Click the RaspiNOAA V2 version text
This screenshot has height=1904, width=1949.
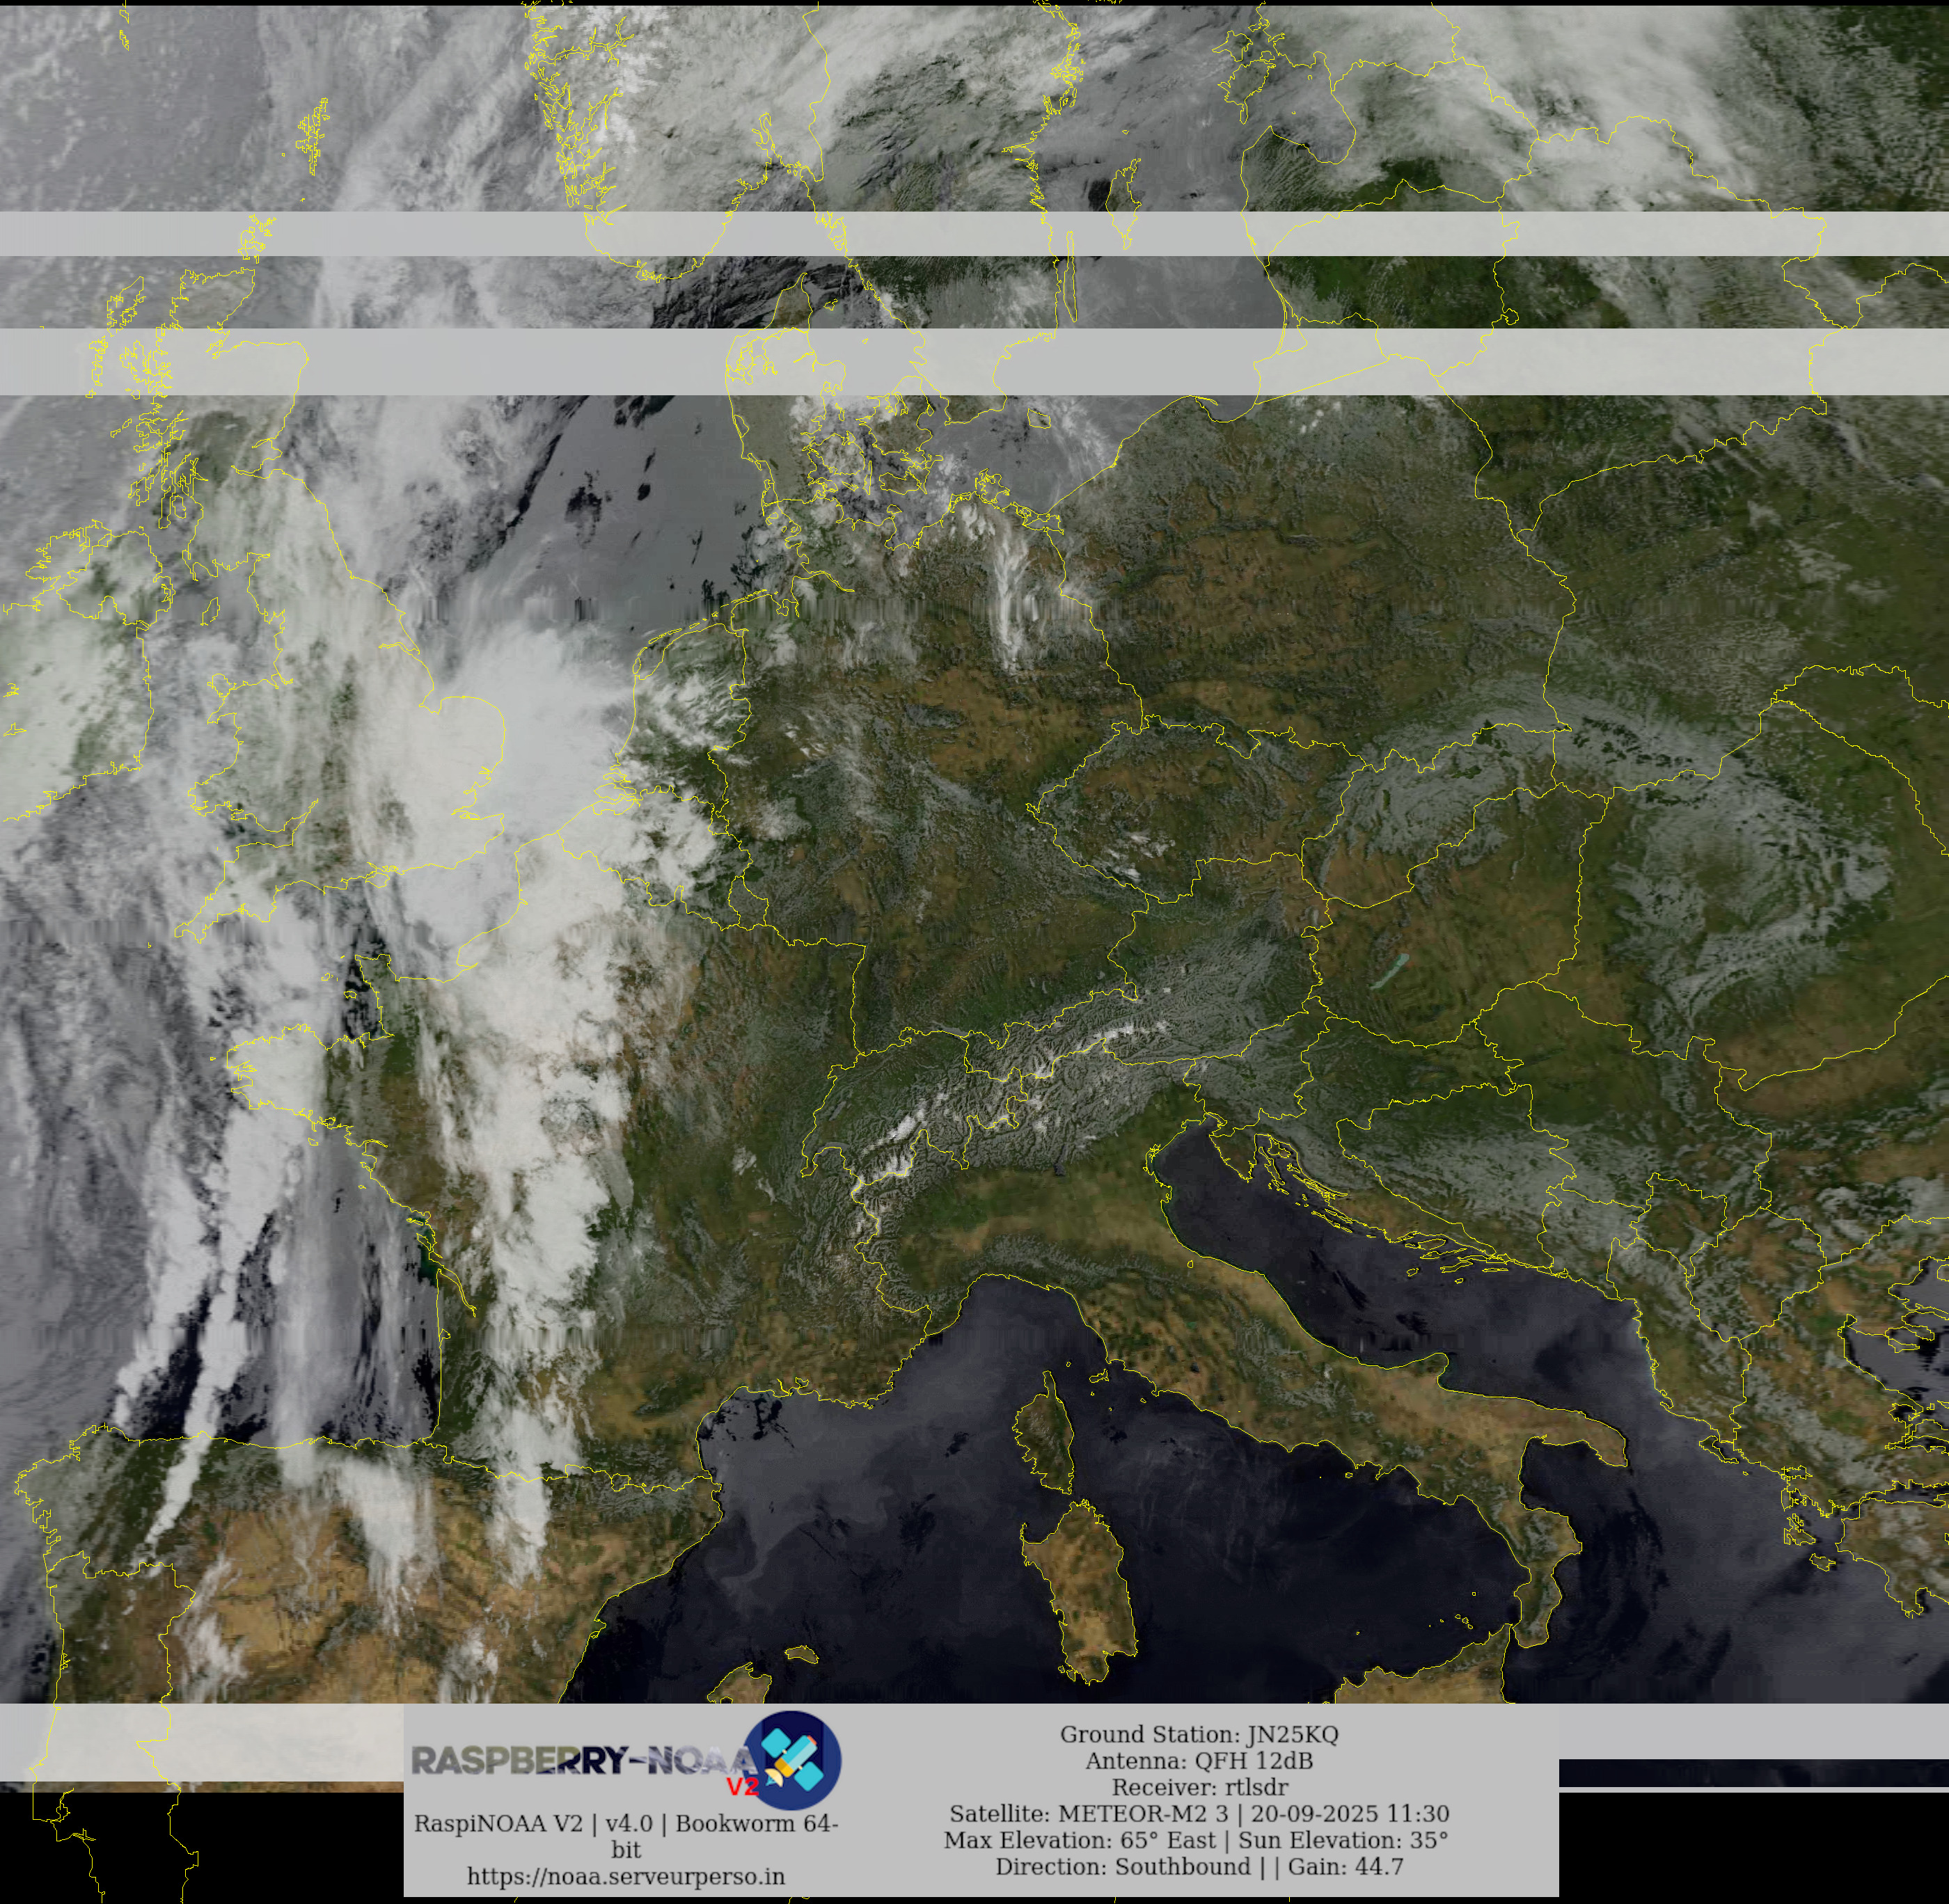[x=626, y=1824]
